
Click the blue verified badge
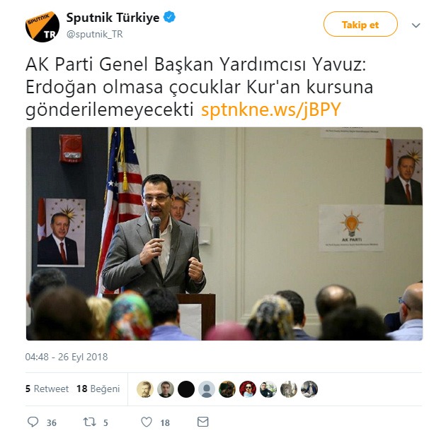click(x=169, y=18)
